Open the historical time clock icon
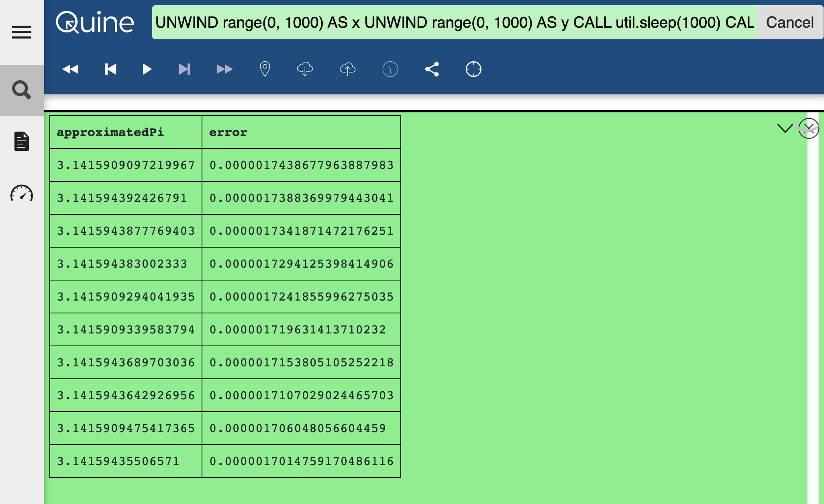 point(390,69)
